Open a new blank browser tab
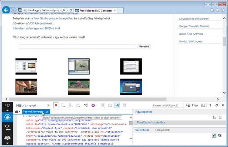228x147 pixels. (120, 11)
